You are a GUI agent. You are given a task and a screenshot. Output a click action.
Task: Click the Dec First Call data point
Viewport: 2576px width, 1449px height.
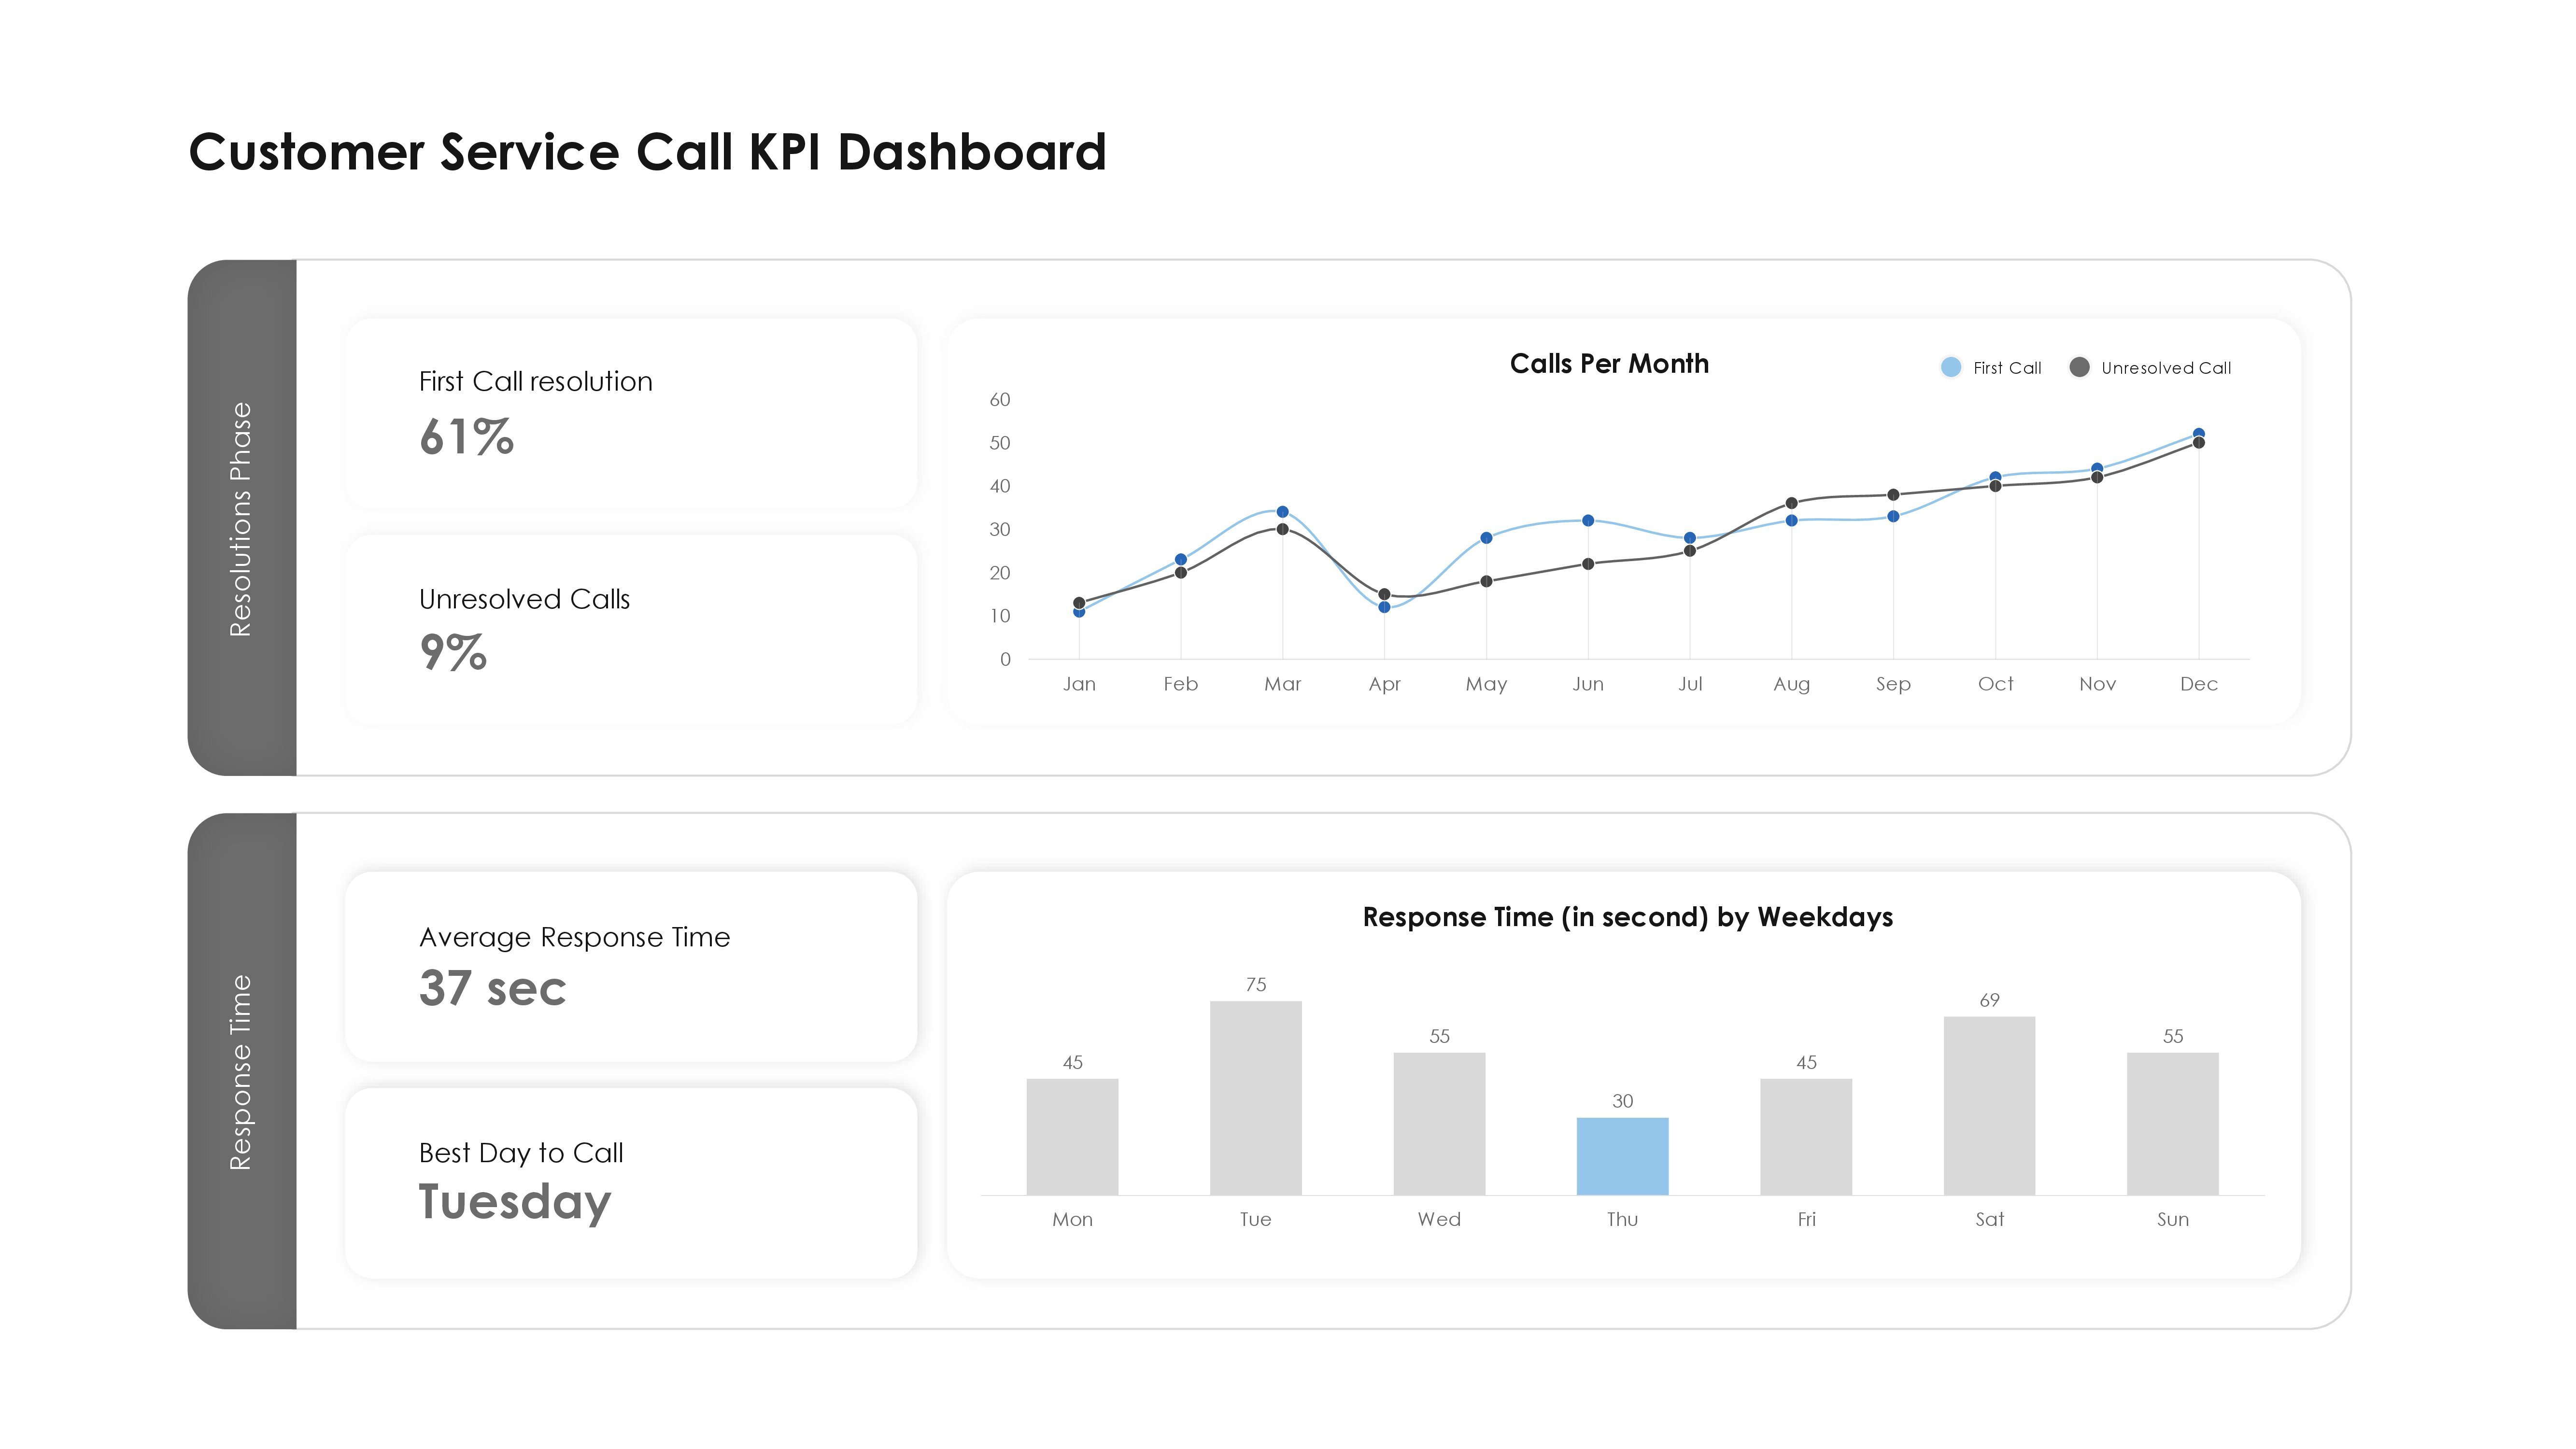coord(2198,434)
